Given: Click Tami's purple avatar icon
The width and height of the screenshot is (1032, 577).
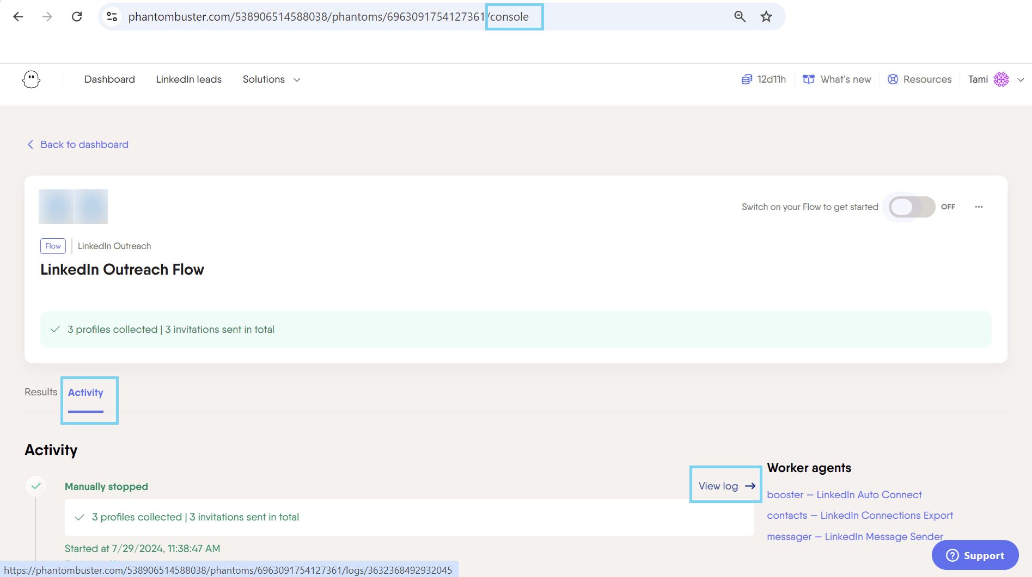Looking at the screenshot, I should [x=1001, y=79].
